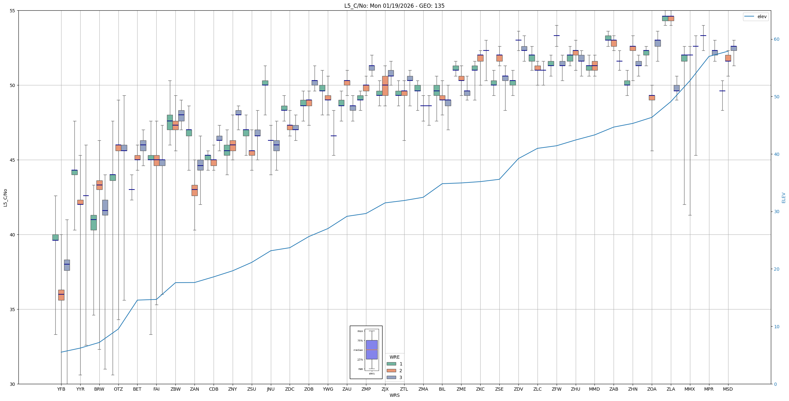789x401 pixels.
Task: Click the 35 tick on left axis
Action: [x=13, y=309]
